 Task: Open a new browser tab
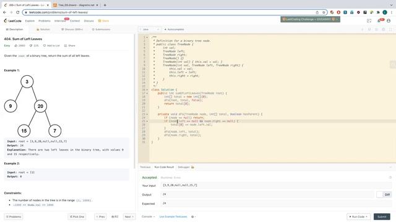point(105,5)
